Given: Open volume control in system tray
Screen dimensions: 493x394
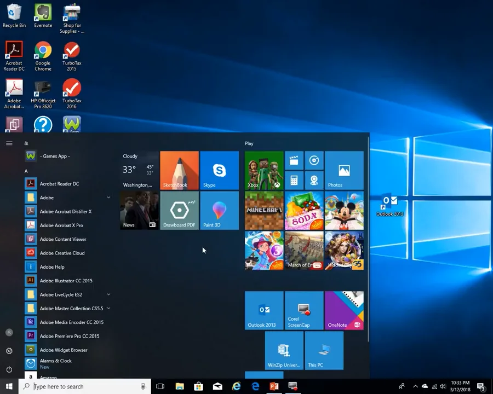Looking at the screenshot, I should coord(443,386).
